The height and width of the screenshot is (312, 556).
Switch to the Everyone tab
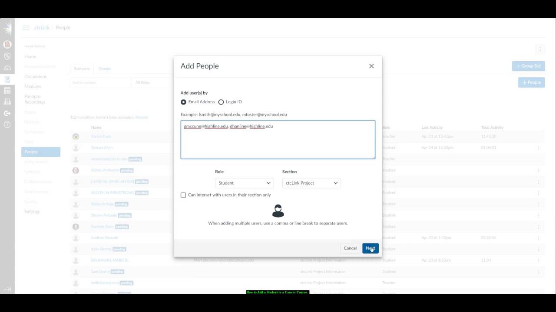(82, 68)
